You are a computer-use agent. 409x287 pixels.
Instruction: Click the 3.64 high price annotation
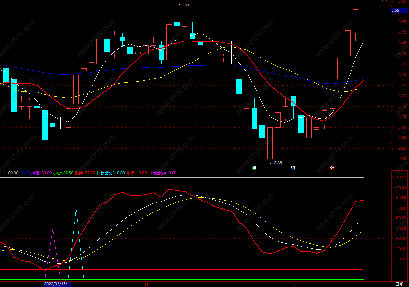point(185,5)
